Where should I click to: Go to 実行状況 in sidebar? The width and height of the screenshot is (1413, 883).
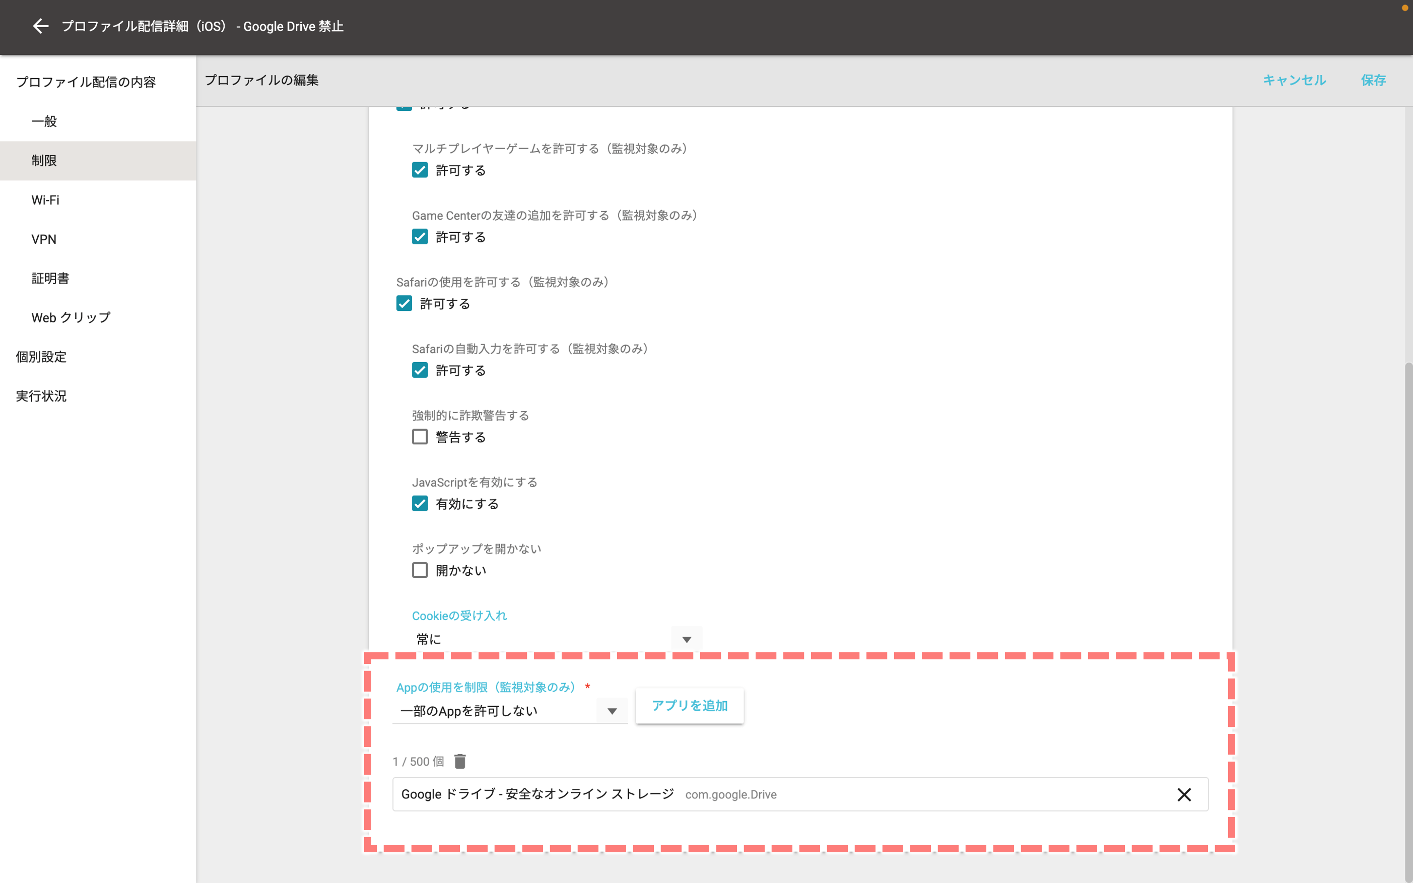[98, 395]
